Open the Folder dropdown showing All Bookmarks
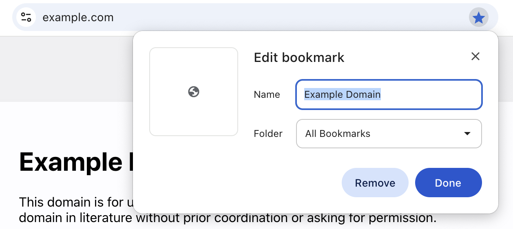Image resolution: width=513 pixels, height=229 pixels. pos(389,134)
